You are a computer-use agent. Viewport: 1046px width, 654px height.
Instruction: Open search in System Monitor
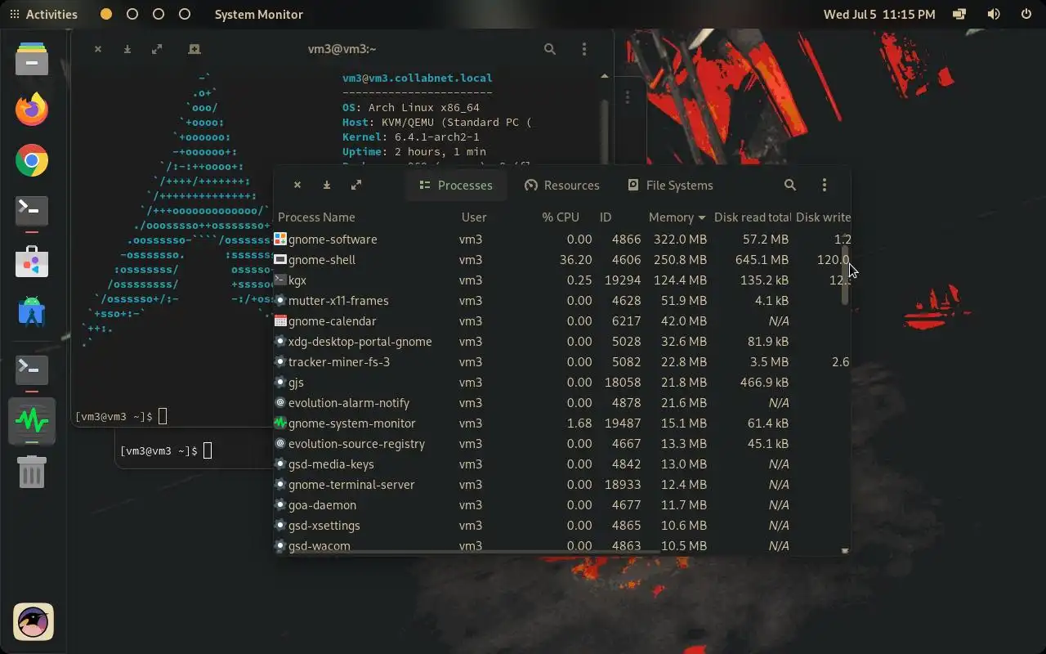pos(789,185)
